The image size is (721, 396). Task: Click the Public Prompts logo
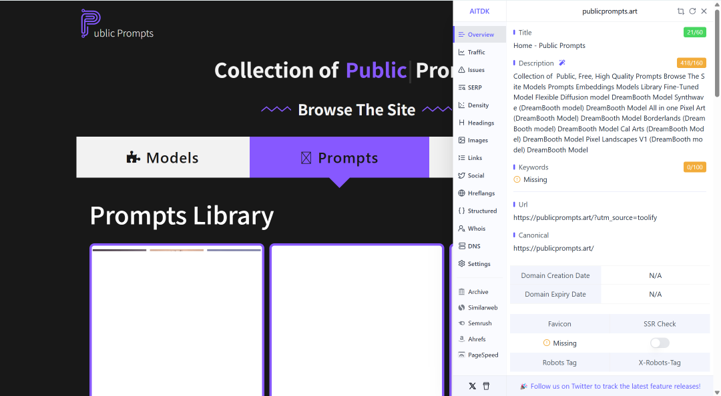[117, 23]
